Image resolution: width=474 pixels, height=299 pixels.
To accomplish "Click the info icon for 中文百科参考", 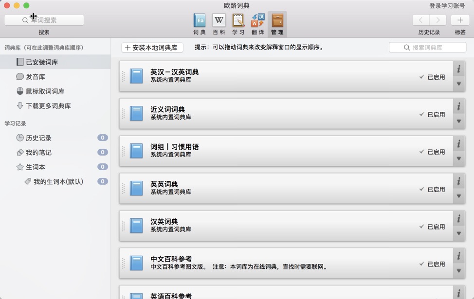I will (459, 256).
